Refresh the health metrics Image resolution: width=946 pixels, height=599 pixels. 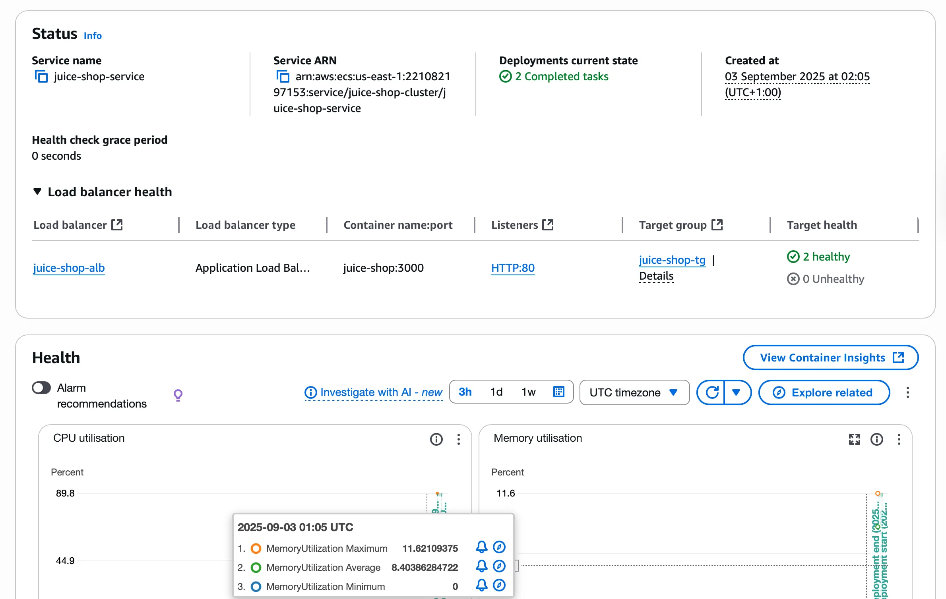(711, 392)
